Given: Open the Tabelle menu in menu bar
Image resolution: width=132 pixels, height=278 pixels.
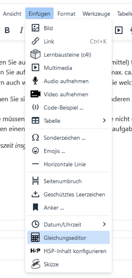Looking at the screenshot, I should pyautogui.click(x=124, y=14).
